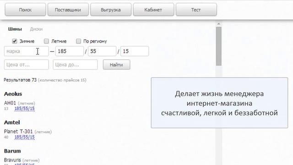Focus the Цена от price field

[27, 65]
